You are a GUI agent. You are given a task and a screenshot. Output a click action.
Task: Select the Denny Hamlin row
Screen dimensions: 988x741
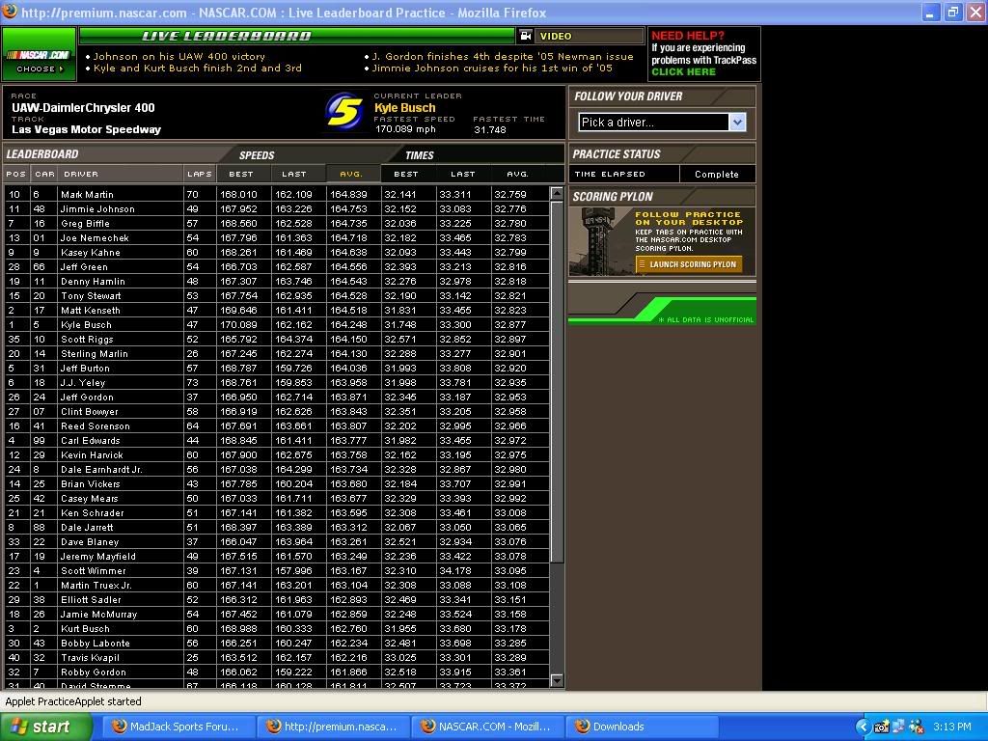277,281
